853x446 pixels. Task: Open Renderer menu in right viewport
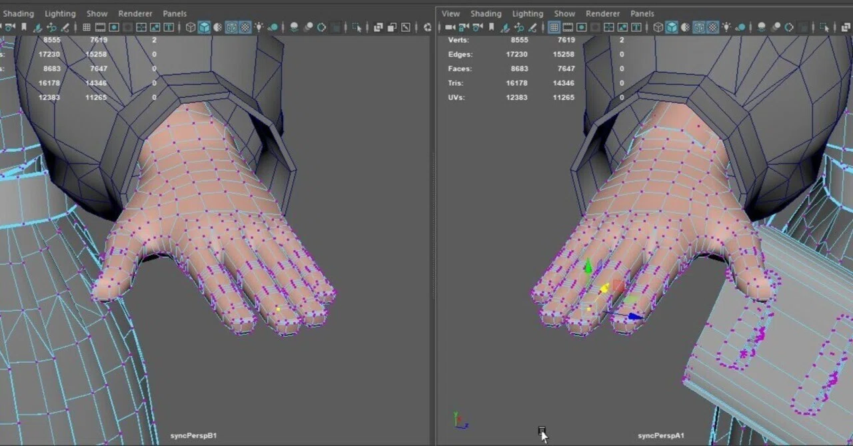coord(603,13)
